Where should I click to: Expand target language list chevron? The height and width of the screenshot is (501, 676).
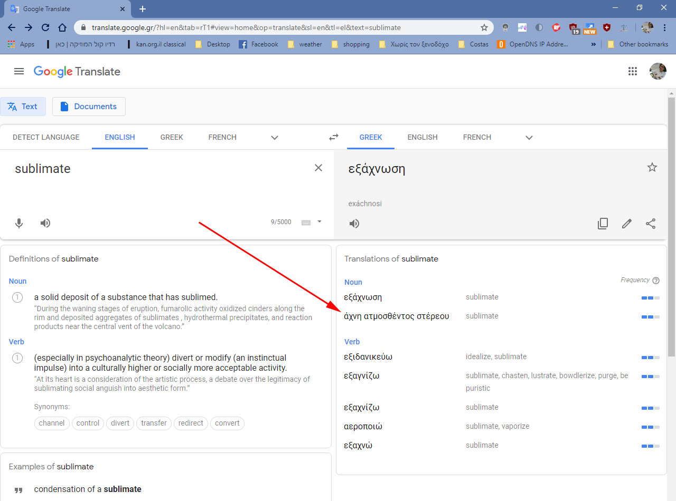point(529,138)
